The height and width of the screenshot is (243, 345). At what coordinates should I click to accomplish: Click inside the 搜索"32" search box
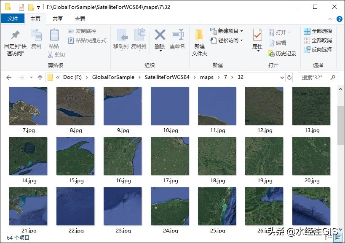pos(315,77)
